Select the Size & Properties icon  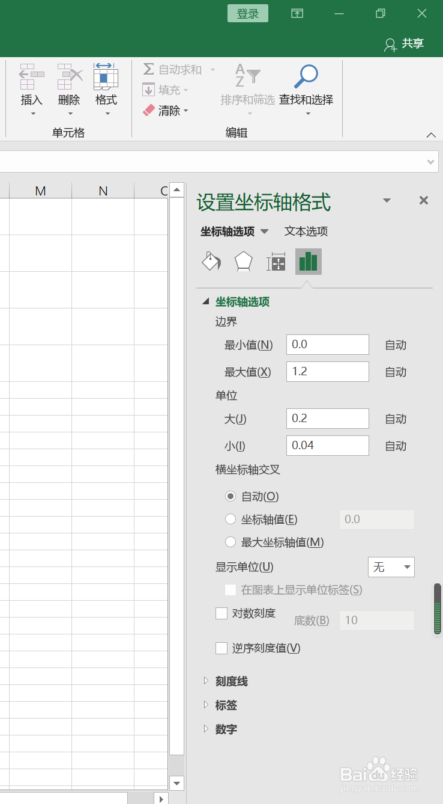pos(276,263)
